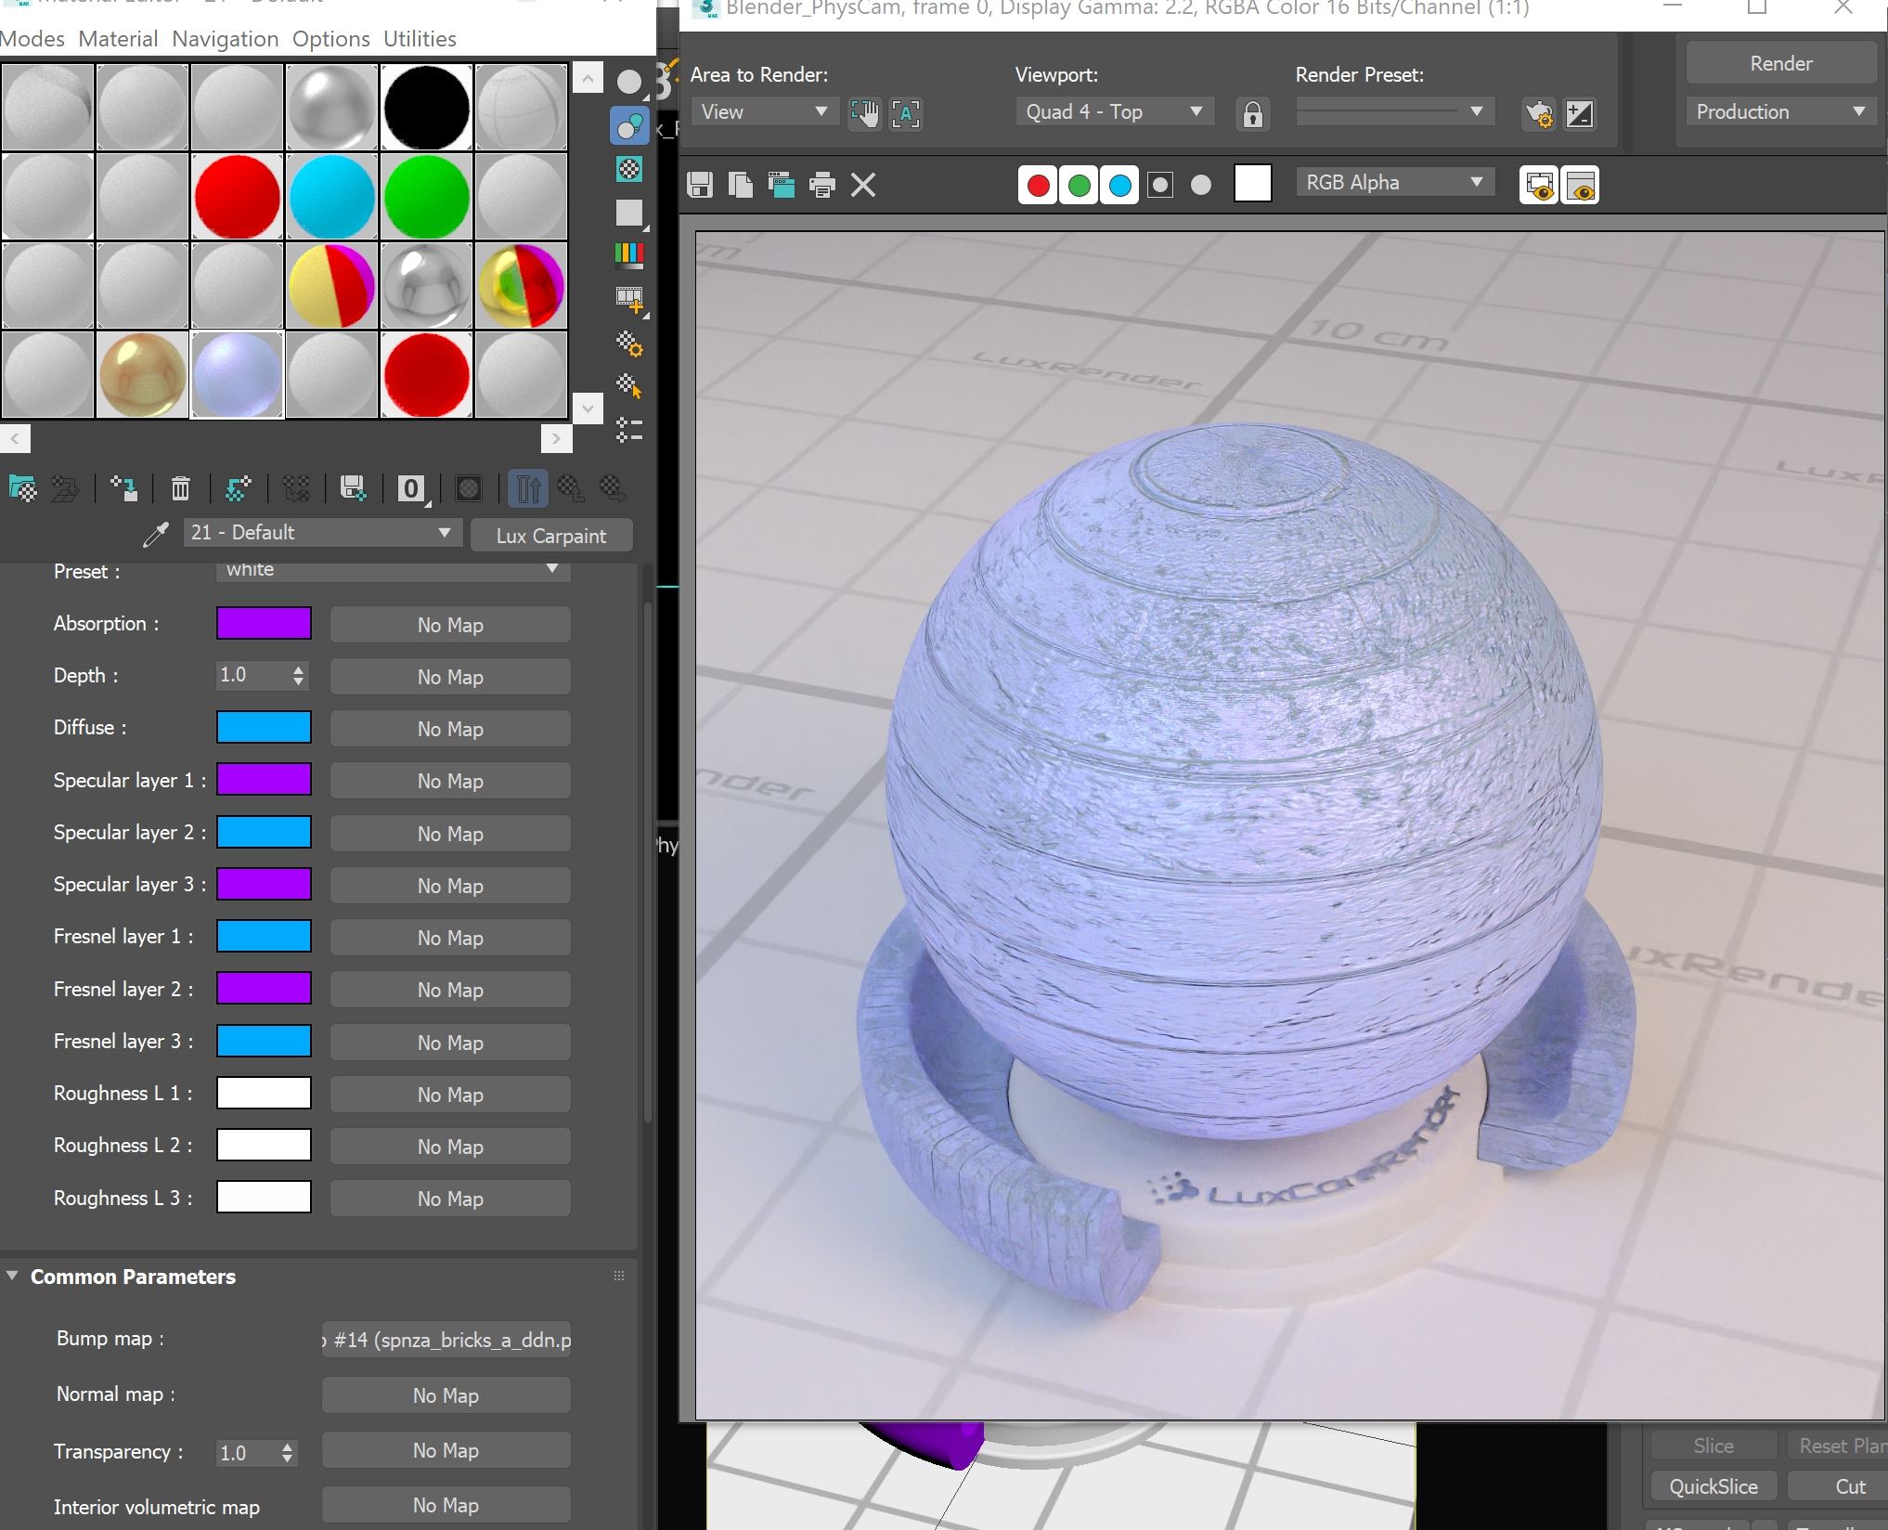This screenshot has width=1888, height=1530.
Task: Open the Render Setup teapot icon
Action: click(1539, 113)
